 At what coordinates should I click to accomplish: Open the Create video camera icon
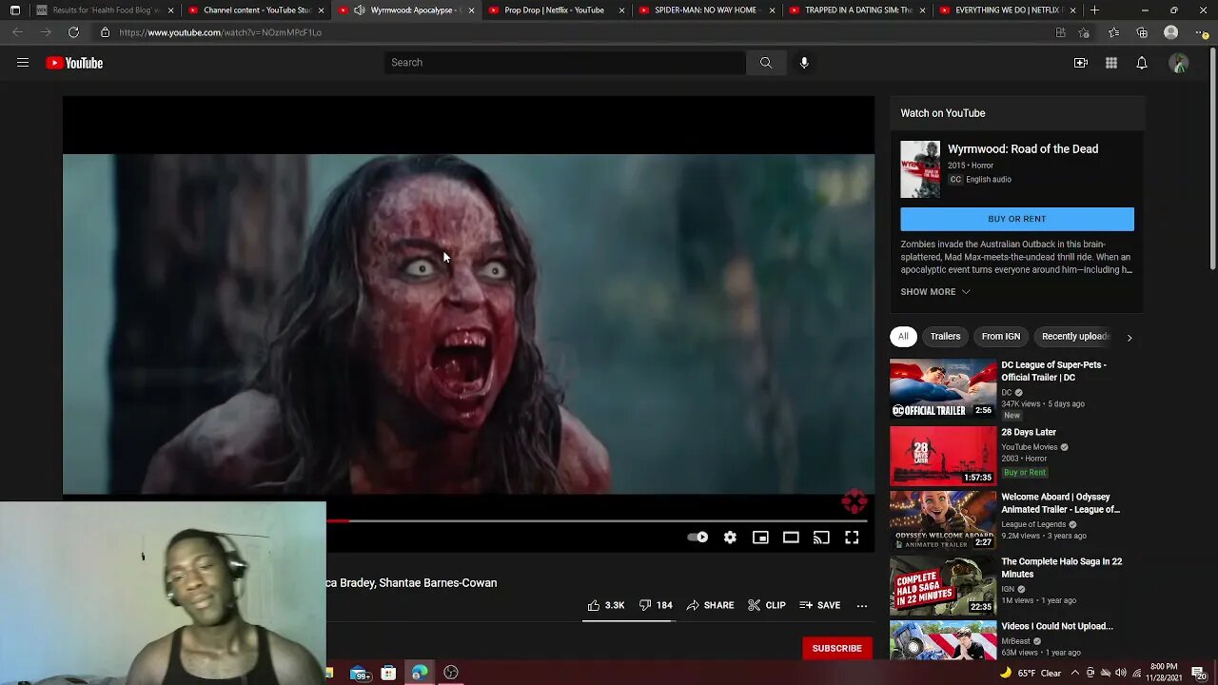coord(1081,63)
